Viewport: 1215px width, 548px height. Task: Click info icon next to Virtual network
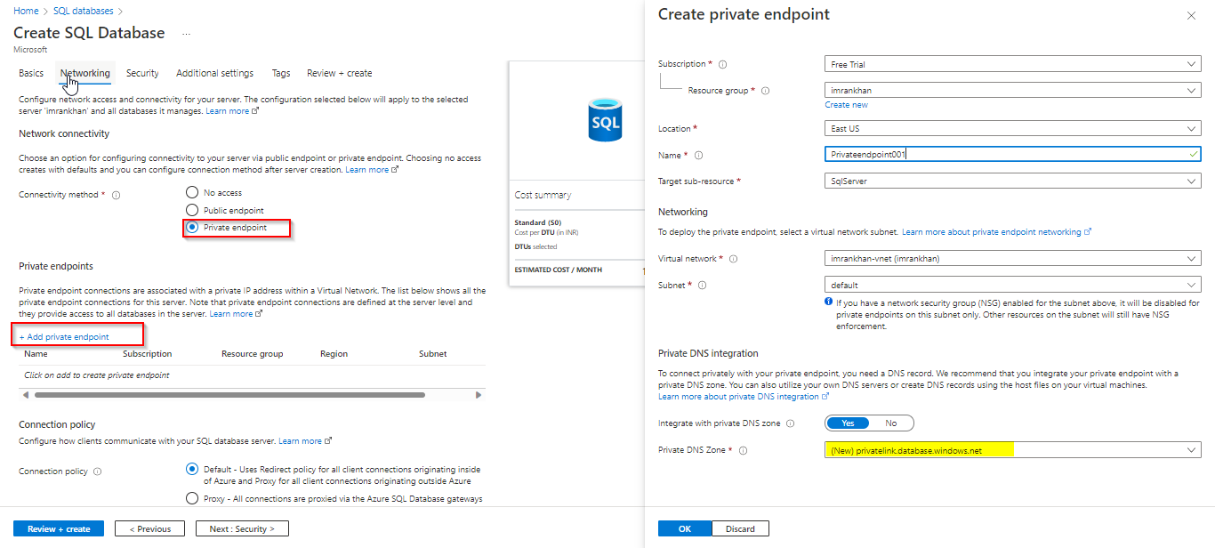(x=734, y=259)
